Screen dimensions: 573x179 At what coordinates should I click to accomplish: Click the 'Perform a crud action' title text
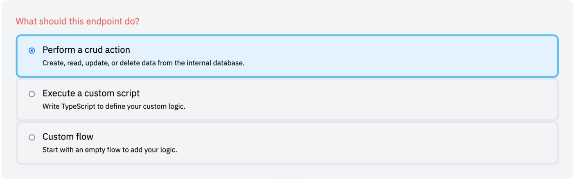[x=86, y=50]
